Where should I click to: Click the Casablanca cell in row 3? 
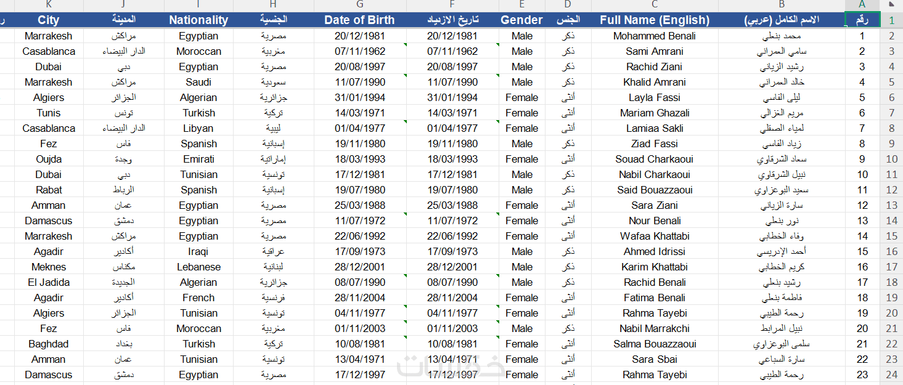49,51
